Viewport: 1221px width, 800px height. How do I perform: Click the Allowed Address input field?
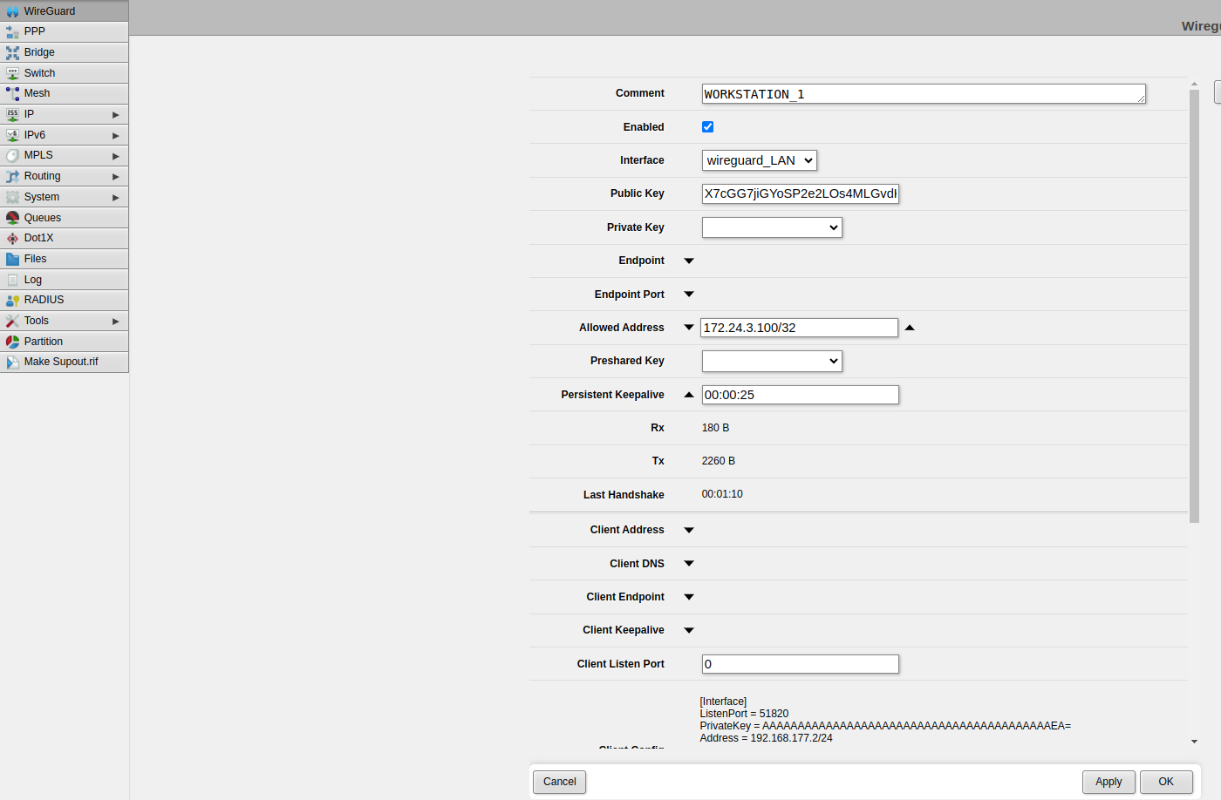[x=799, y=328]
